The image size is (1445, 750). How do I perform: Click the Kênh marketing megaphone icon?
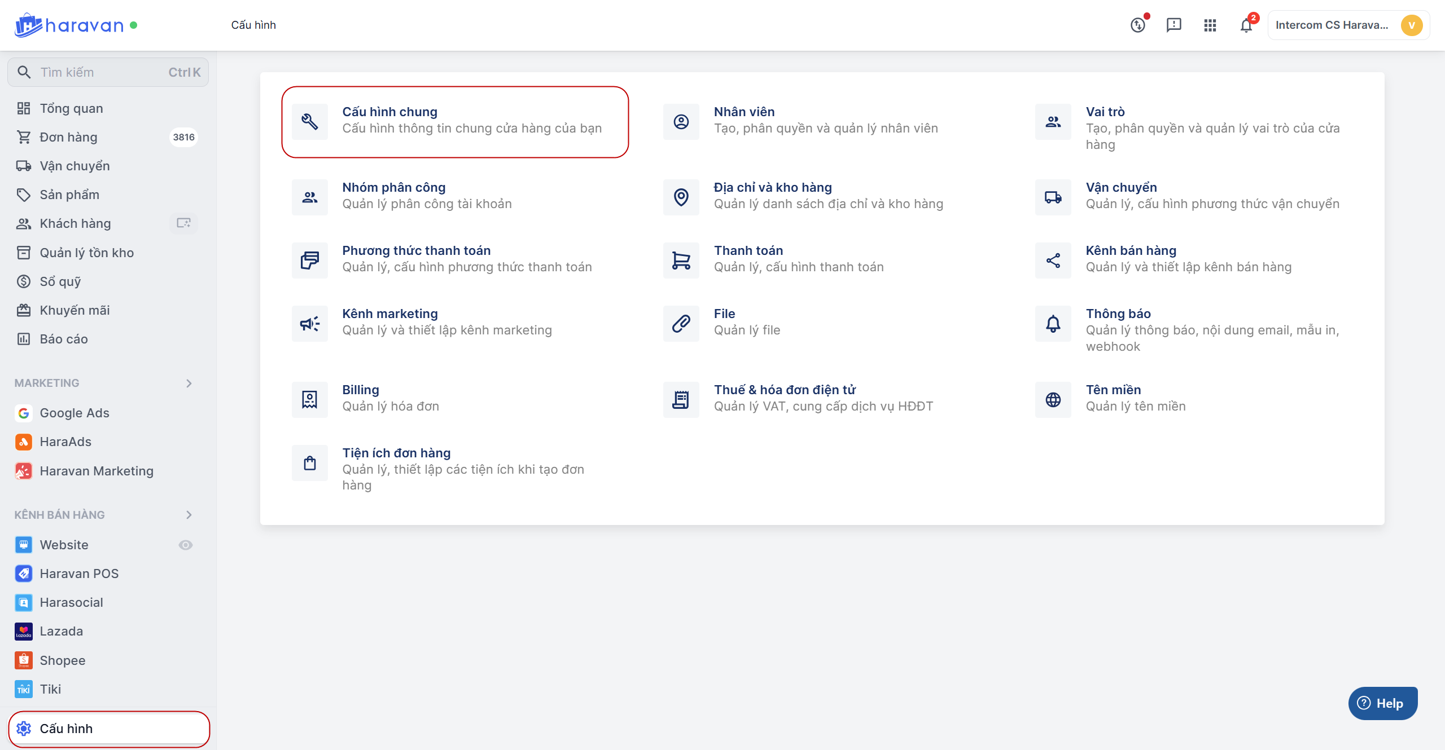pos(309,324)
